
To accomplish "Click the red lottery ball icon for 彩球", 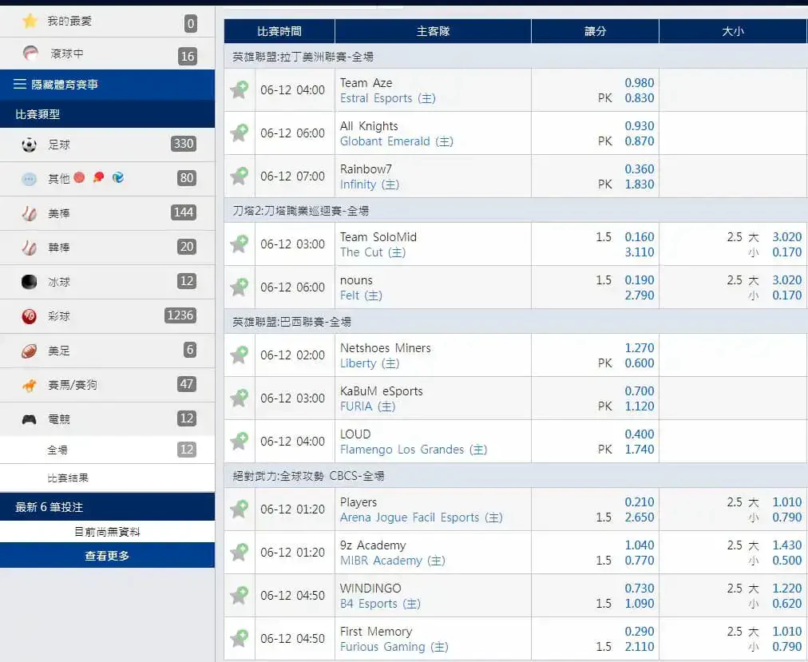I will coord(29,316).
